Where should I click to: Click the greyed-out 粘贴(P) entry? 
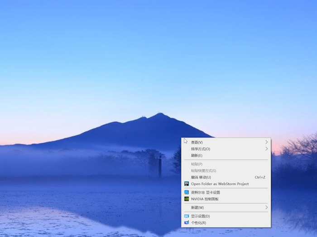[197, 164]
